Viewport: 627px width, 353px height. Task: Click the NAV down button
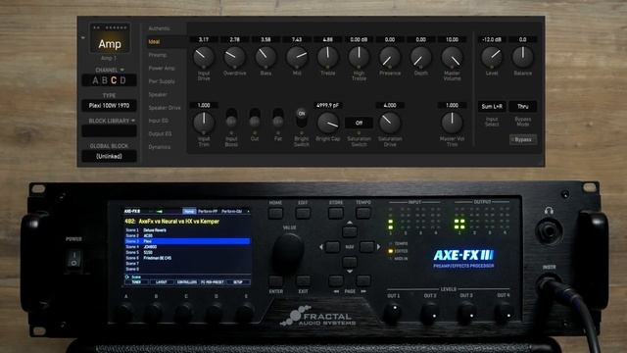tap(350, 263)
